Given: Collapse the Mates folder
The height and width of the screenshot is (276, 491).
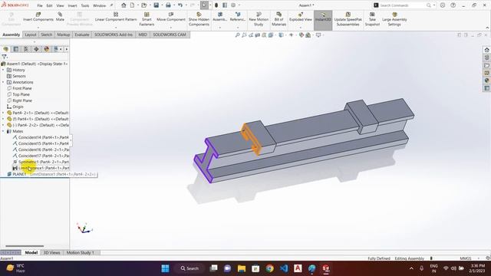Looking at the screenshot, I should pos(3,131).
